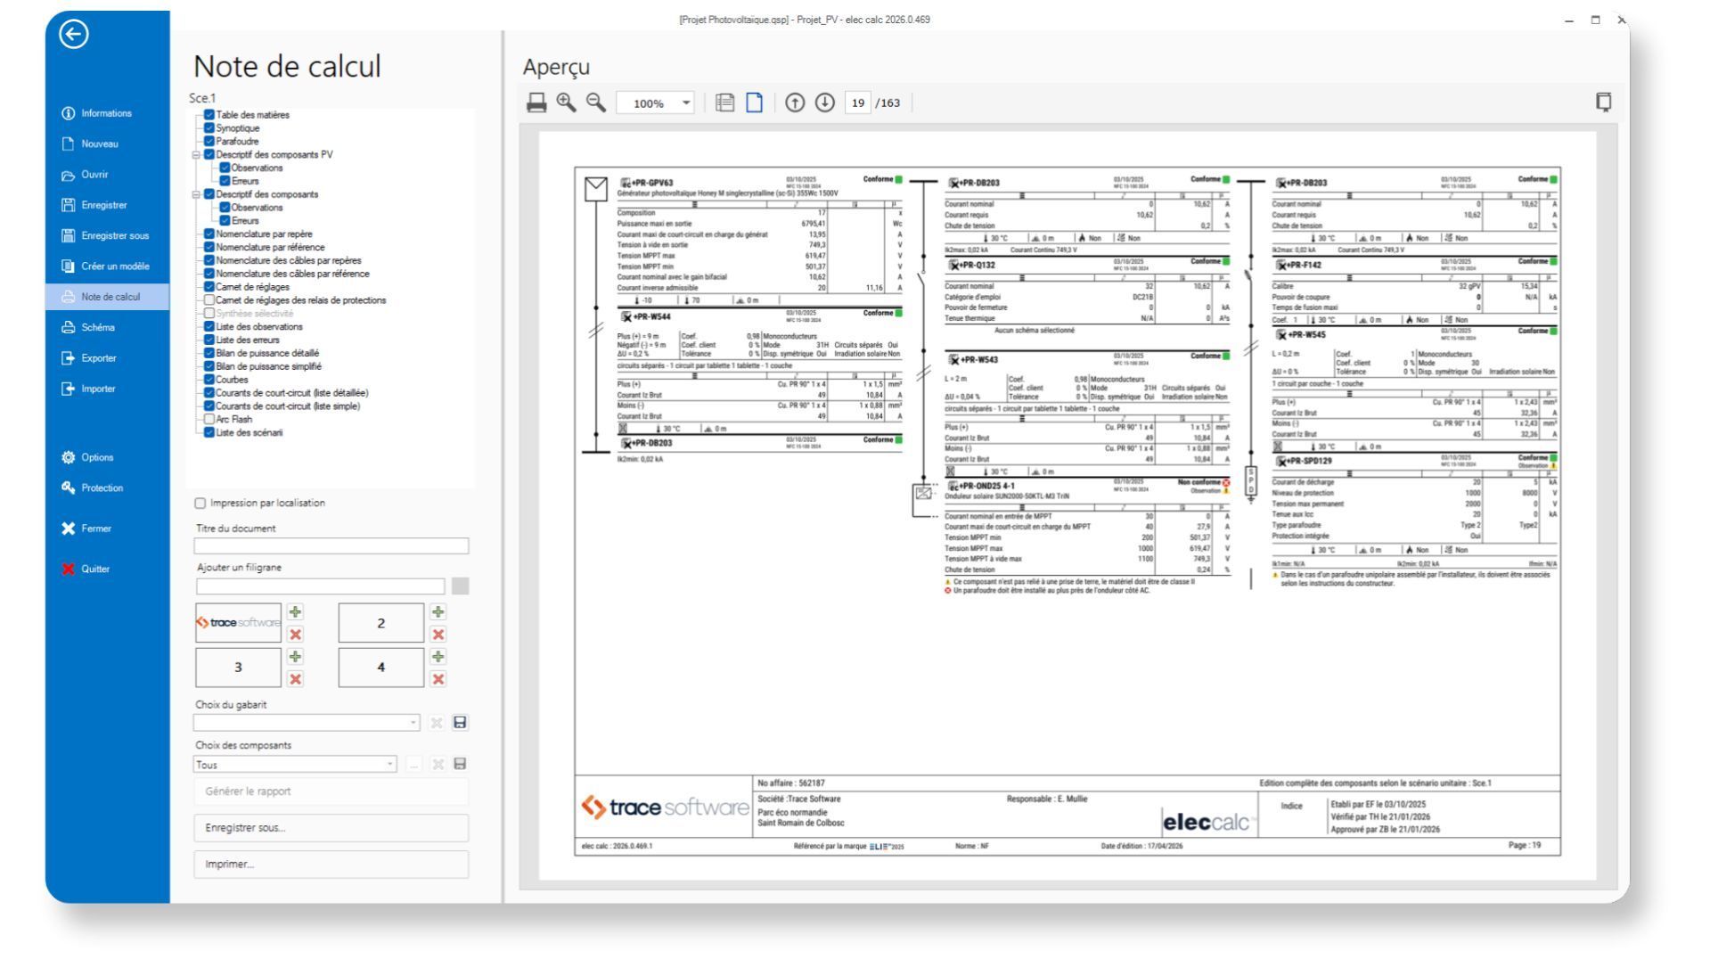The height and width of the screenshot is (959, 1710).
Task: Uncheck Synoptique section
Action: click(209, 127)
